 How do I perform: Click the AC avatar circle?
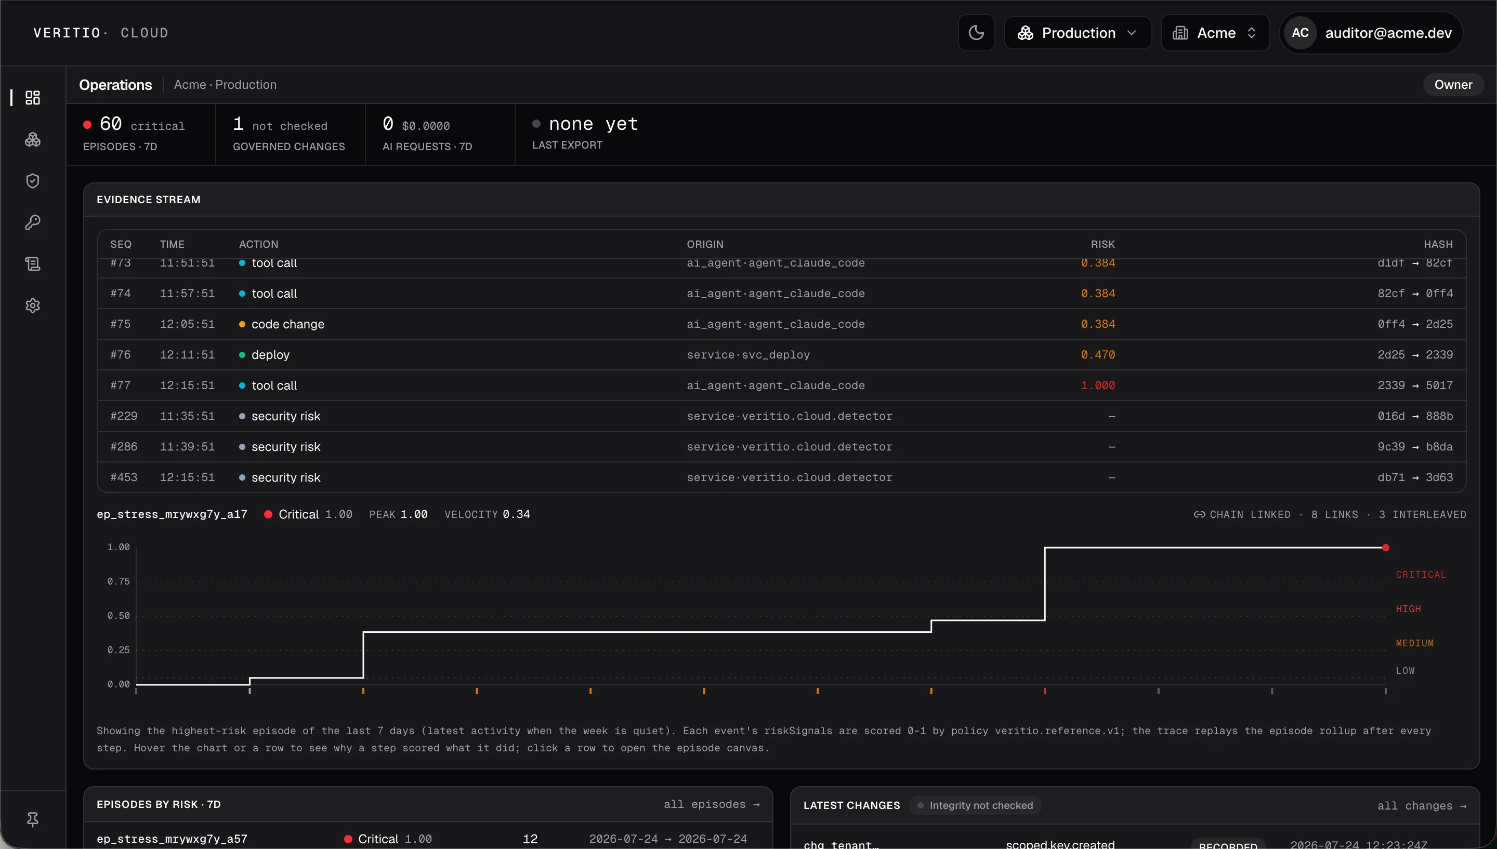click(1300, 33)
